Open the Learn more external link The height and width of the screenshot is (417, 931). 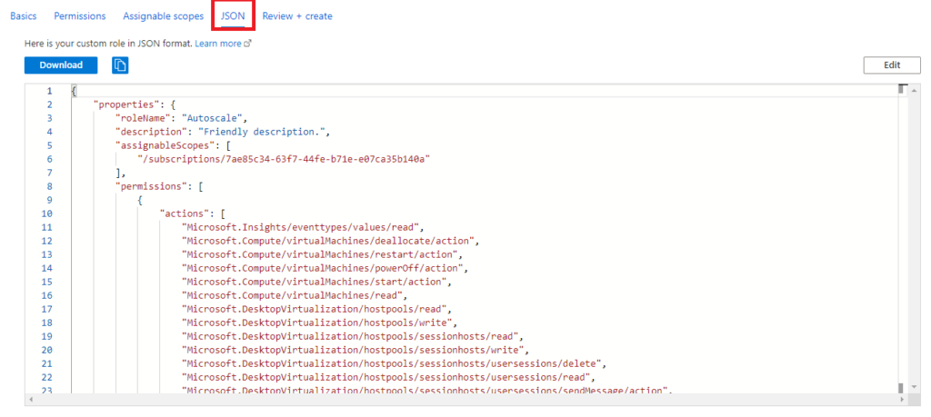point(223,44)
